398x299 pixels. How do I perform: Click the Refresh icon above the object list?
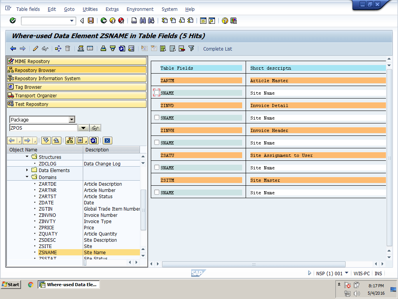pos(93,141)
